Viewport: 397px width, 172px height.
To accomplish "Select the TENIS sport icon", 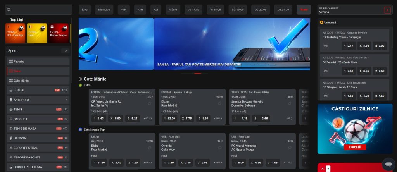I will click(x=11, y=110).
